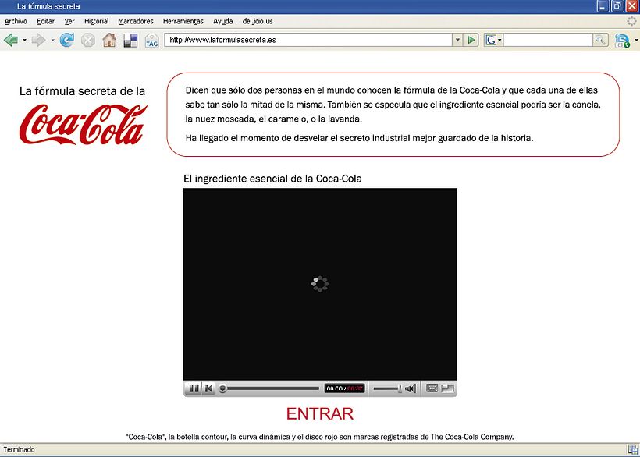Click 'El ingrediente esencial de la Coca-Cola' heading

coord(272,179)
